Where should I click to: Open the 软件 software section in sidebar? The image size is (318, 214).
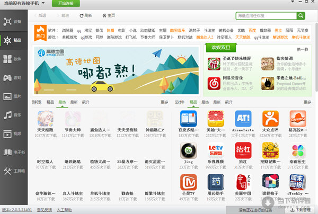pyautogui.click(x=14, y=59)
